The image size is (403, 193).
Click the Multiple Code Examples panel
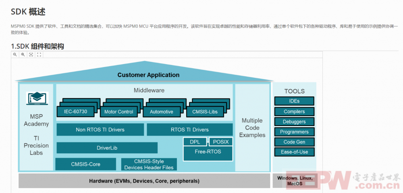(x=252, y=128)
